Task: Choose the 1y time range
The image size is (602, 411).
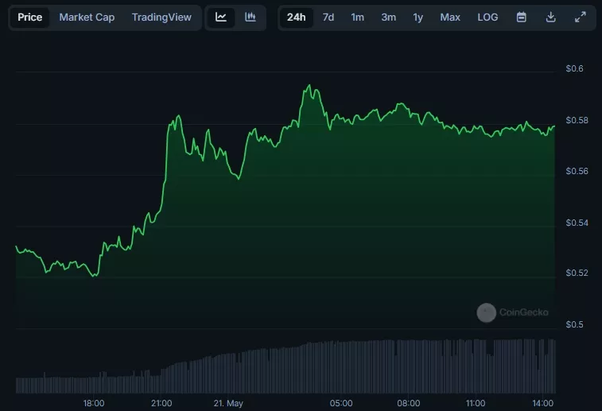Action: click(x=418, y=17)
